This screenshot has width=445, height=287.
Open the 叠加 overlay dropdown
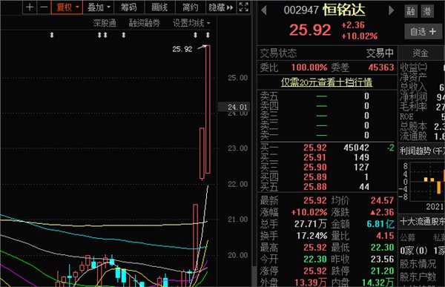click(99, 7)
